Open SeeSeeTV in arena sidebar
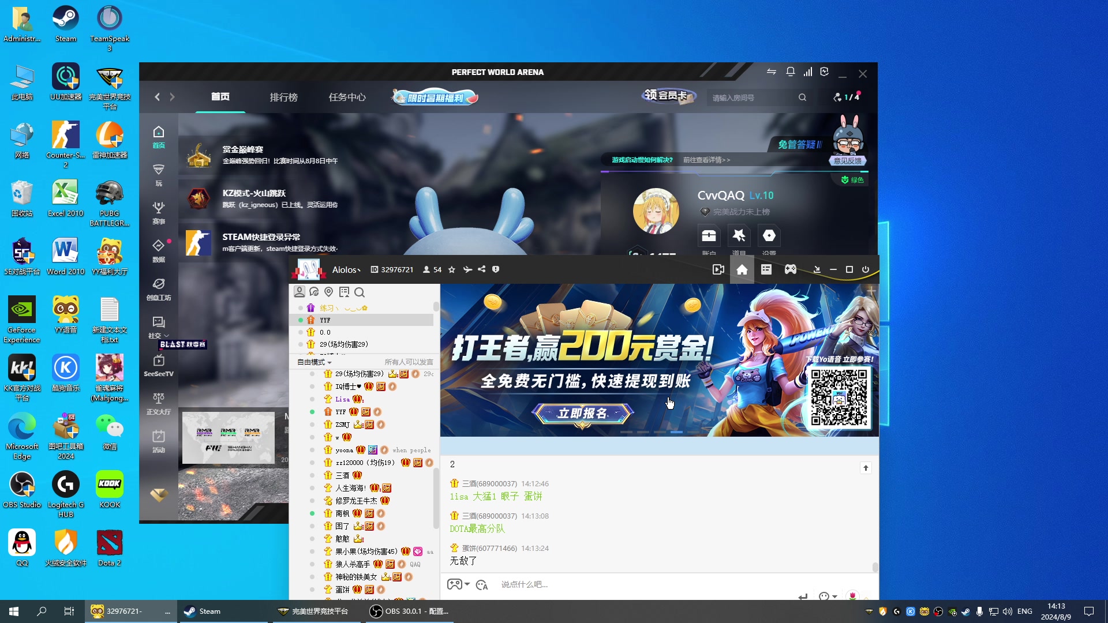 tap(159, 366)
